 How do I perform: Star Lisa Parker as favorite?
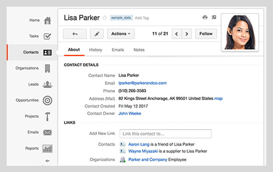coord(105,18)
